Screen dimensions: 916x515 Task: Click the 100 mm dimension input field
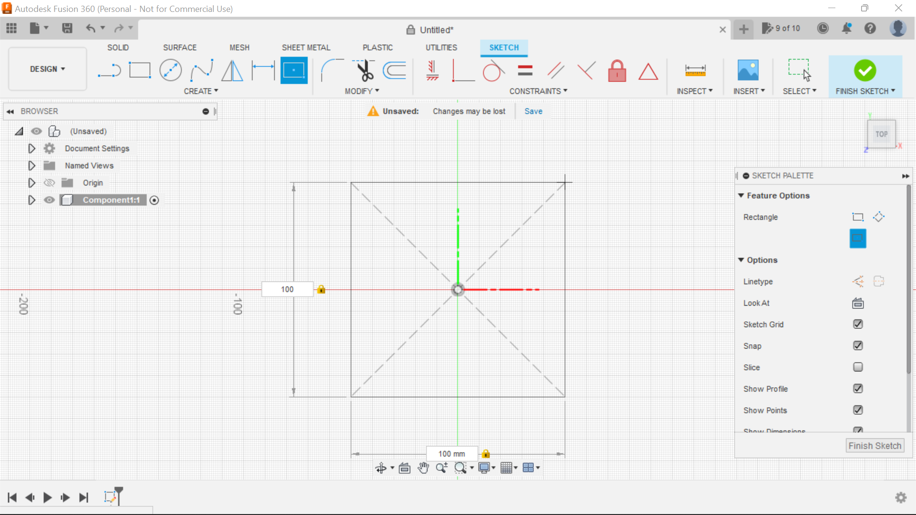(451, 453)
